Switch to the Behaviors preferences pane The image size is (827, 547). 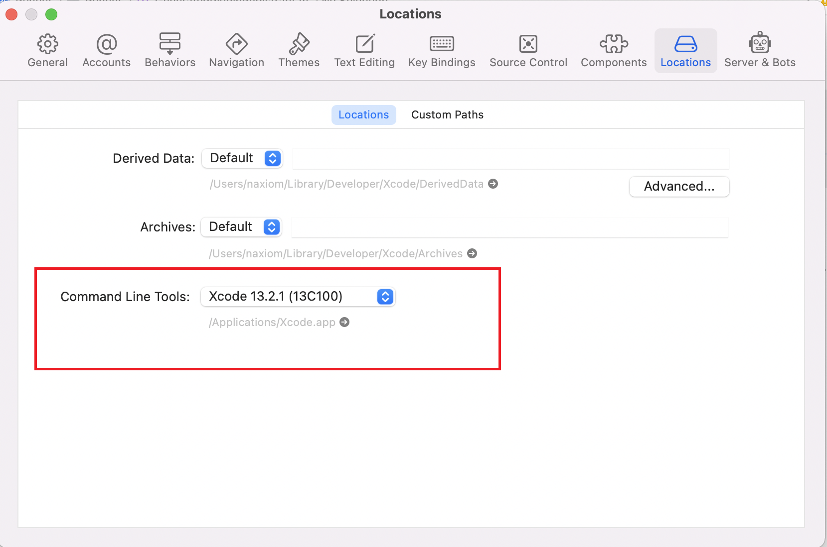[170, 51]
